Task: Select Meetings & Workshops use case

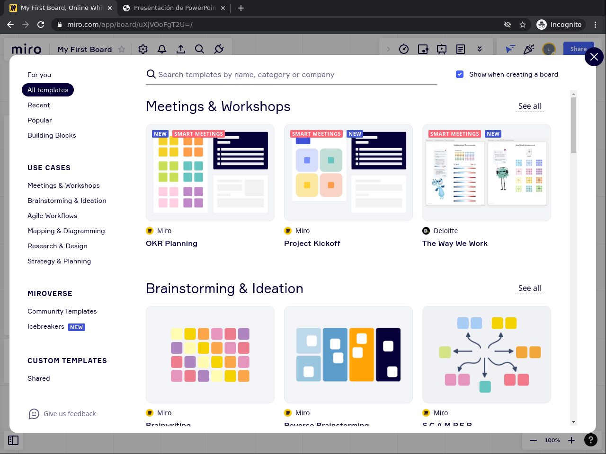Action: tap(63, 185)
